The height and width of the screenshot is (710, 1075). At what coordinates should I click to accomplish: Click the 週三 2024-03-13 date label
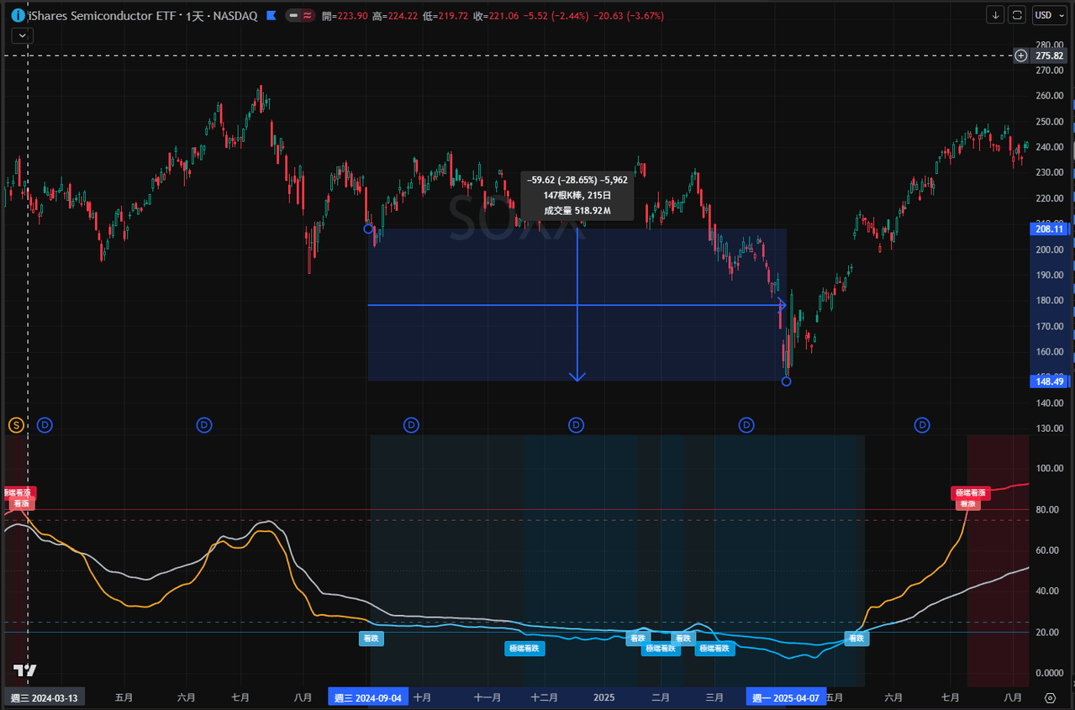43,697
